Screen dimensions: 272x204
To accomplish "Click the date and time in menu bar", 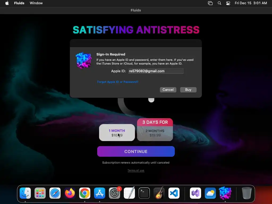I will click(251, 3).
